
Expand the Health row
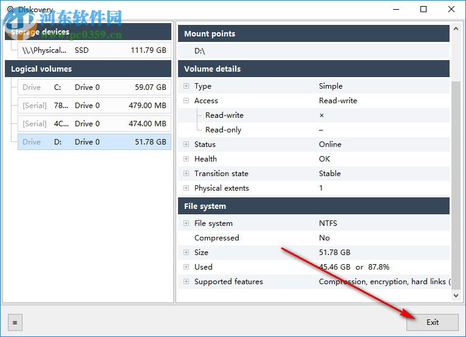[186, 159]
